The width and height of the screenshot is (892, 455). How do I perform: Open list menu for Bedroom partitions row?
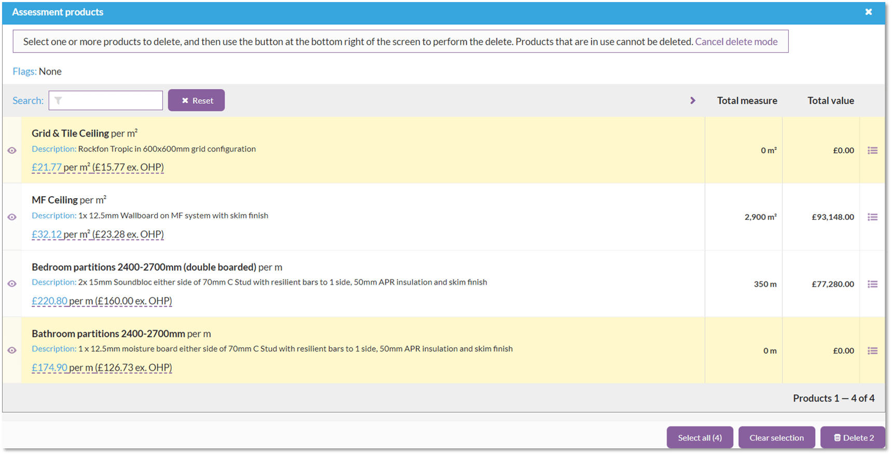click(872, 284)
